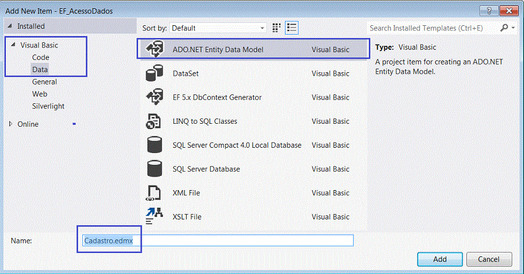Expand the Online templates node
This screenshot has height=274, width=524.
click(11, 124)
